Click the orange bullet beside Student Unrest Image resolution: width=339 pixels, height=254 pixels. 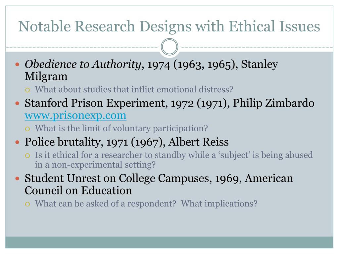point(18,179)
